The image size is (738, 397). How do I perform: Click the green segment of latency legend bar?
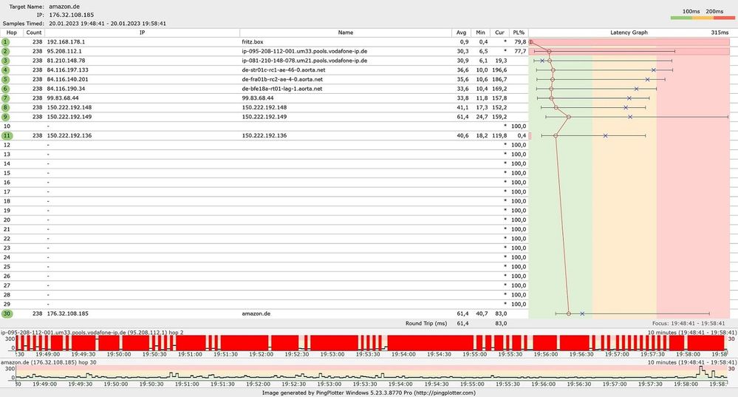pos(682,18)
